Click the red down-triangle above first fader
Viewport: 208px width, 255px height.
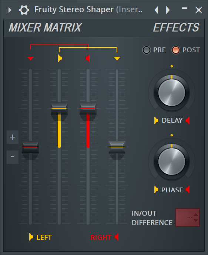pos(30,59)
